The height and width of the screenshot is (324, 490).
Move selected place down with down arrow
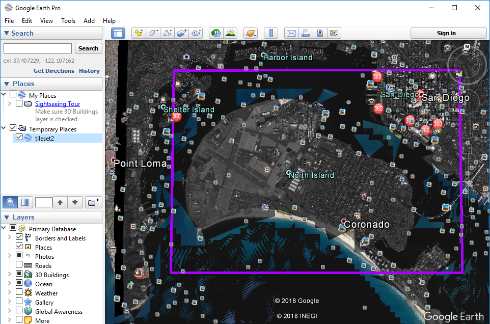click(75, 202)
